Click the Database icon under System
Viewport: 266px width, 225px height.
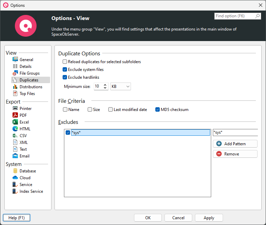[15, 171]
